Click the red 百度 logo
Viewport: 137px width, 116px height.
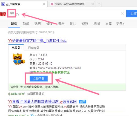click(x=3, y=14)
